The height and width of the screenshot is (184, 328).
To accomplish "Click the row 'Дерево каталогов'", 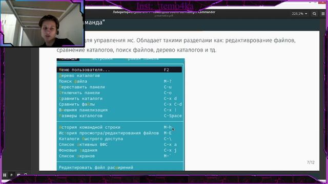I will (119, 76).
